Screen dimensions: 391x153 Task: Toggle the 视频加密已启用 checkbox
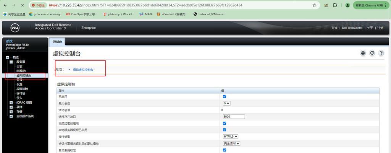[225, 123]
